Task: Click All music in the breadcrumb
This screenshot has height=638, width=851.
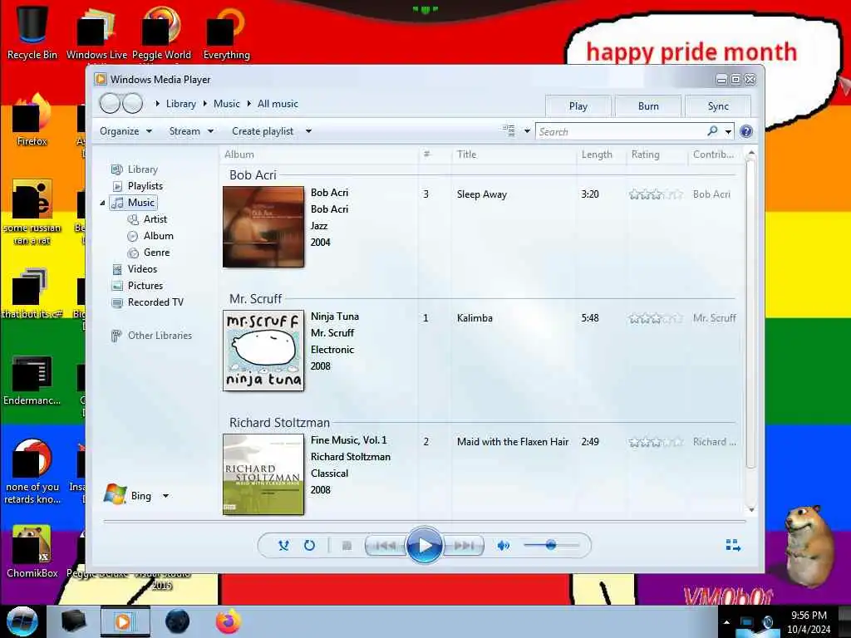Action: pos(278,104)
